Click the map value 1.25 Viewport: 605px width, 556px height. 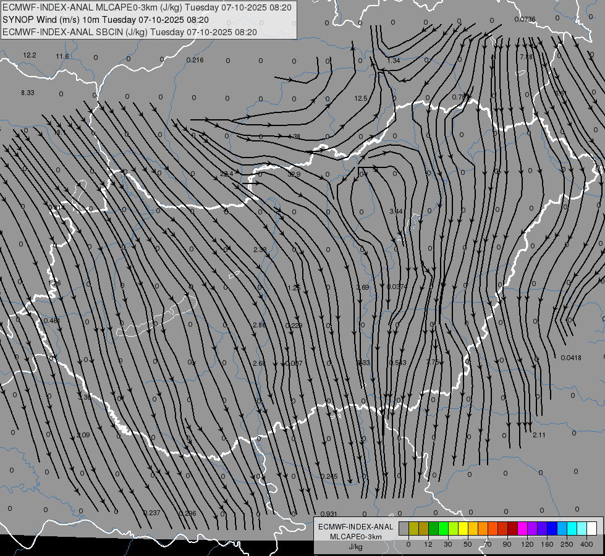tap(294, 288)
